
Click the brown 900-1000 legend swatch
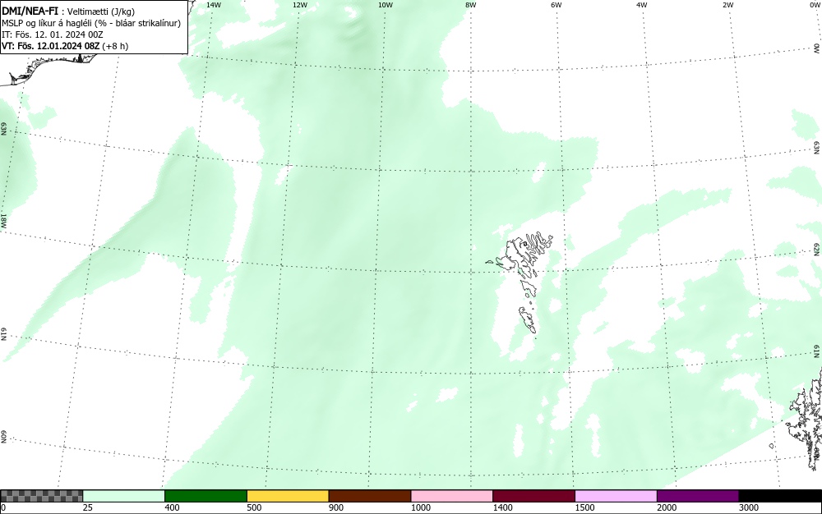pos(370,496)
